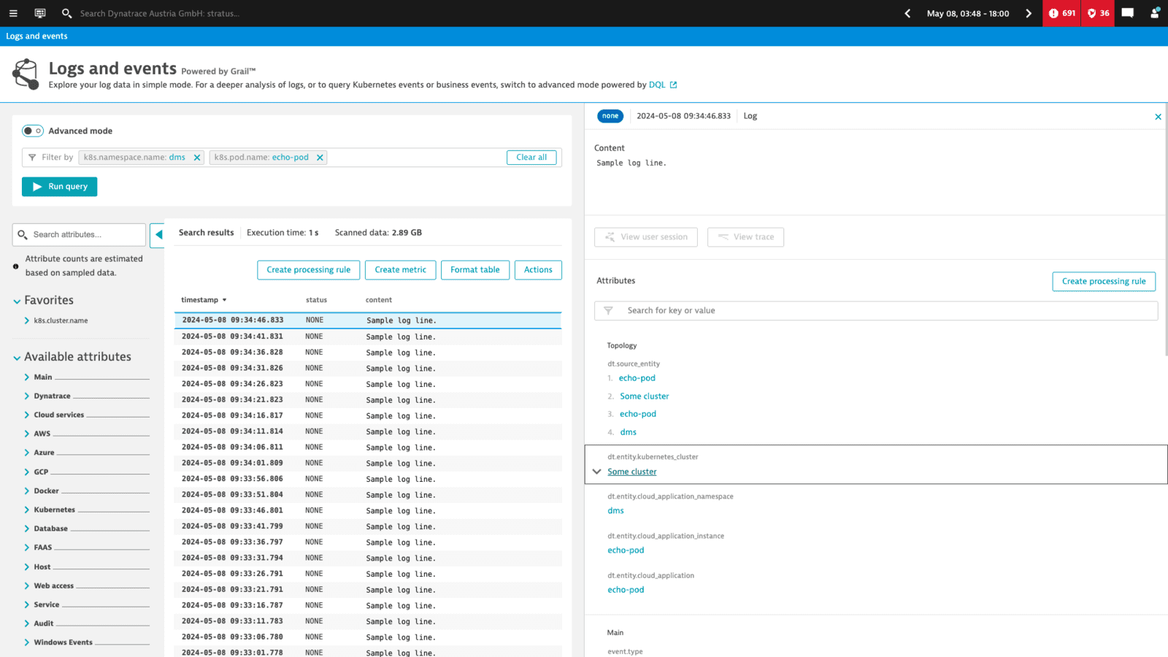Expand the GCP attribute group
The width and height of the screenshot is (1168, 657).
point(27,472)
